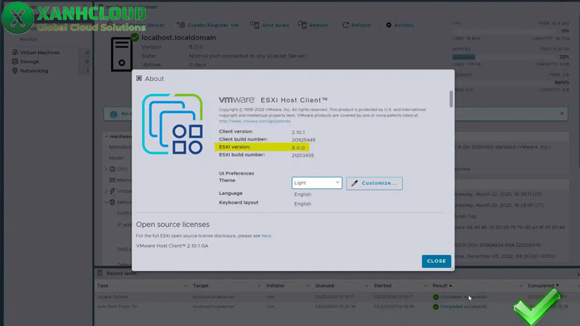Sort tasks by Task column
Screen dimensions: 580x326
point(103,285)
